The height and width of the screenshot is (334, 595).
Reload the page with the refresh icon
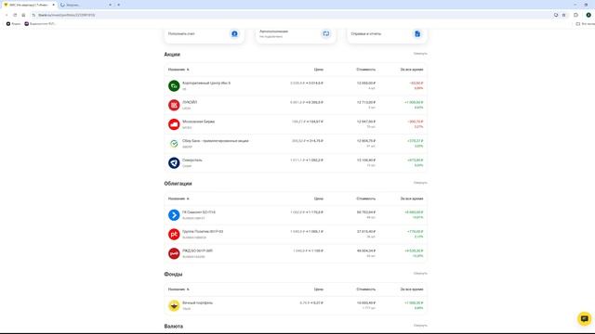coord(15,15)
